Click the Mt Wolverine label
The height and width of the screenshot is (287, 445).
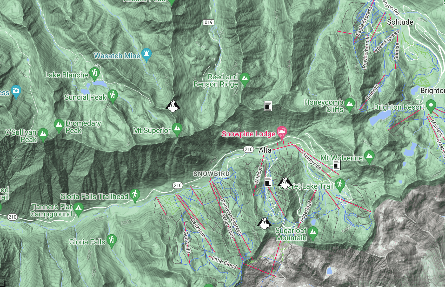[341, 158]
